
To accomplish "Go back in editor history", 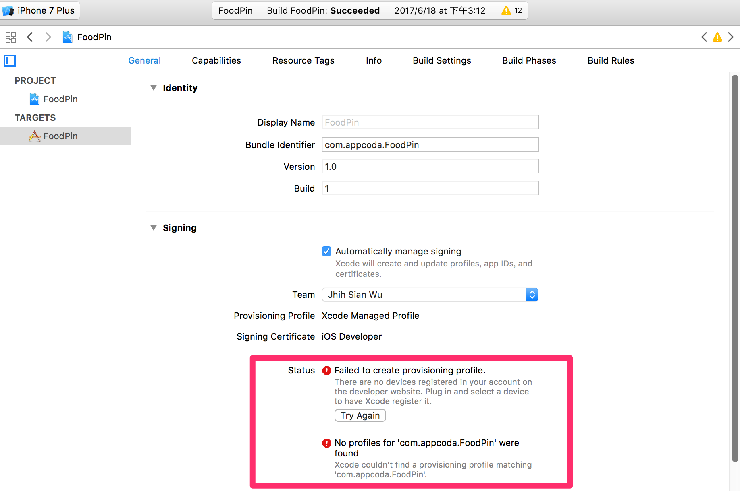I will (30, 37).
